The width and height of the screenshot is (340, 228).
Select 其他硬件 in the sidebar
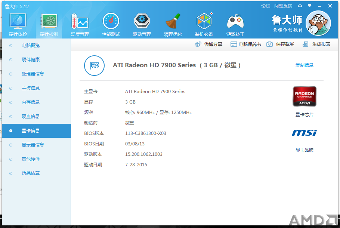(37, 159)
